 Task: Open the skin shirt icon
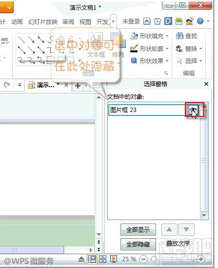[x=157, y=22]
